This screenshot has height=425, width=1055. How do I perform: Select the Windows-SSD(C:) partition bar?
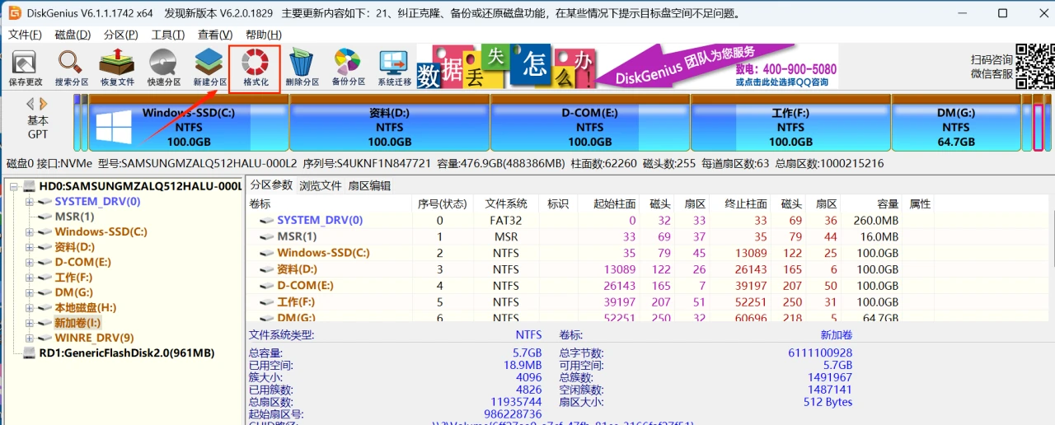189,122
